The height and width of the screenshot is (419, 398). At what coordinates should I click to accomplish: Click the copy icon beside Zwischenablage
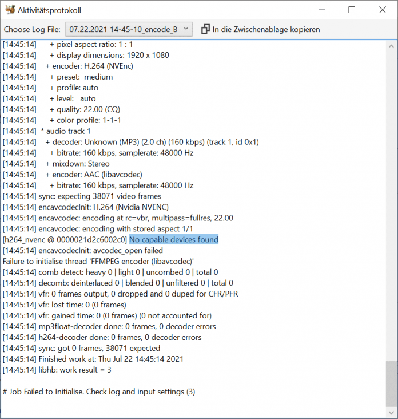[205, 29]
